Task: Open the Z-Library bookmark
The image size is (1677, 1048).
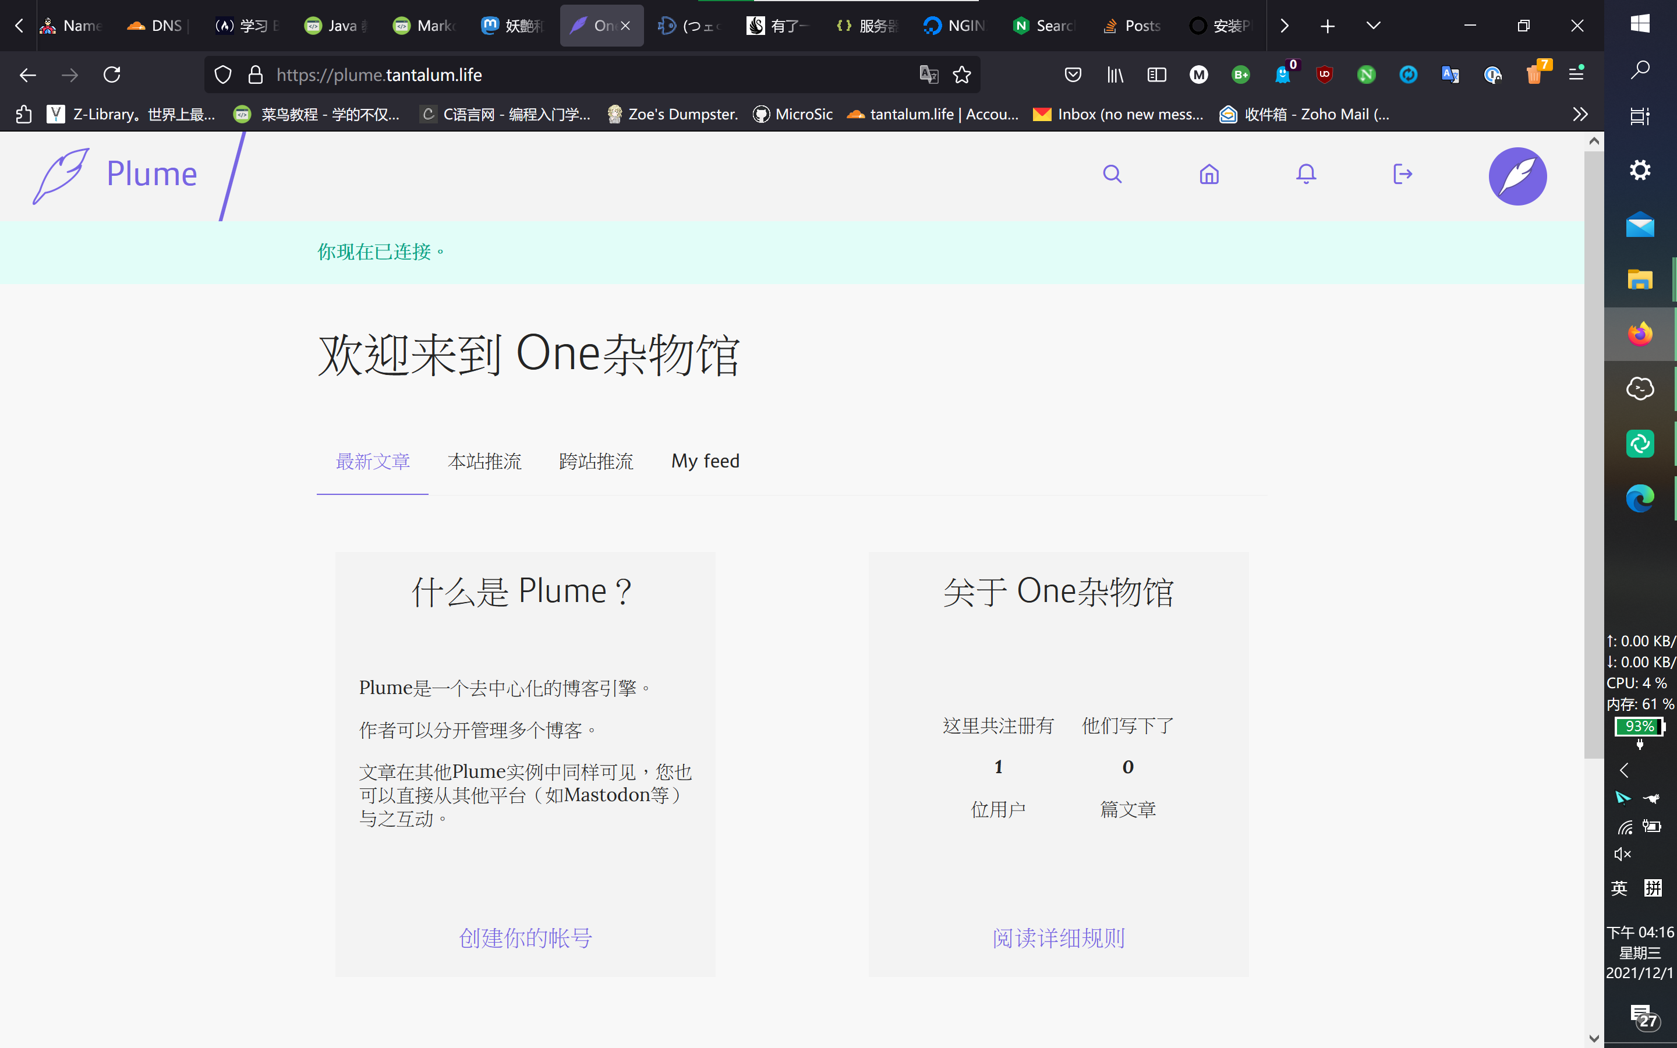Action: [131, 114]
